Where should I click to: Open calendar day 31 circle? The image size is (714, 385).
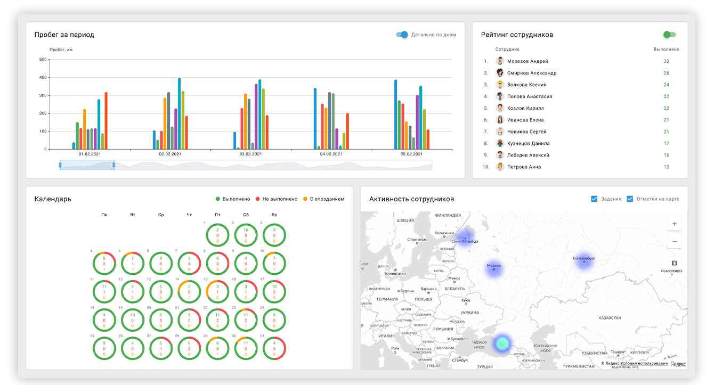[274, 348]
